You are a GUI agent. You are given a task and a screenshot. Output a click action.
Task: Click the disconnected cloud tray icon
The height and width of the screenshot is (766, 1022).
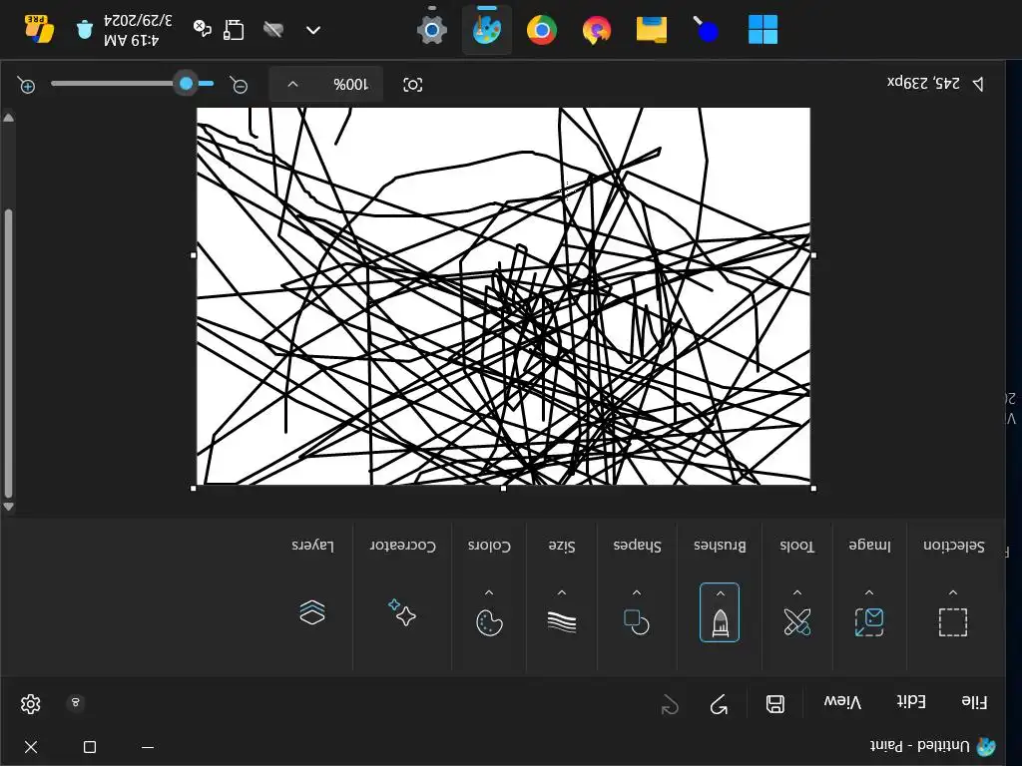tap(273, 30)
